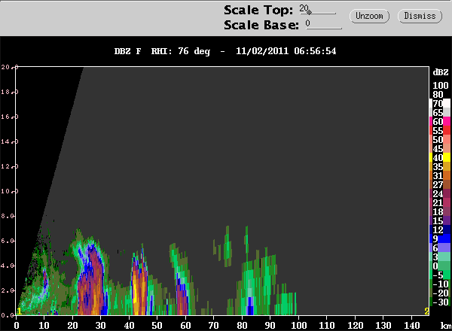Click the yellow 40 dBZ color swatch

click(x=447, y=157)
